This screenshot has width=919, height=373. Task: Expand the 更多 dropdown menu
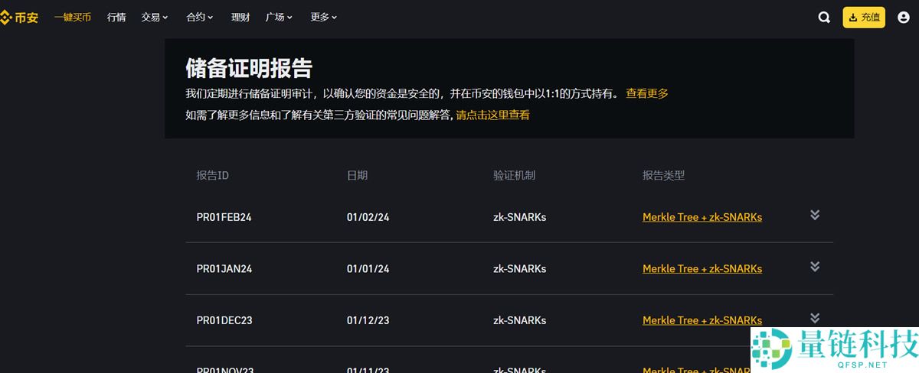tap(324, 17)
